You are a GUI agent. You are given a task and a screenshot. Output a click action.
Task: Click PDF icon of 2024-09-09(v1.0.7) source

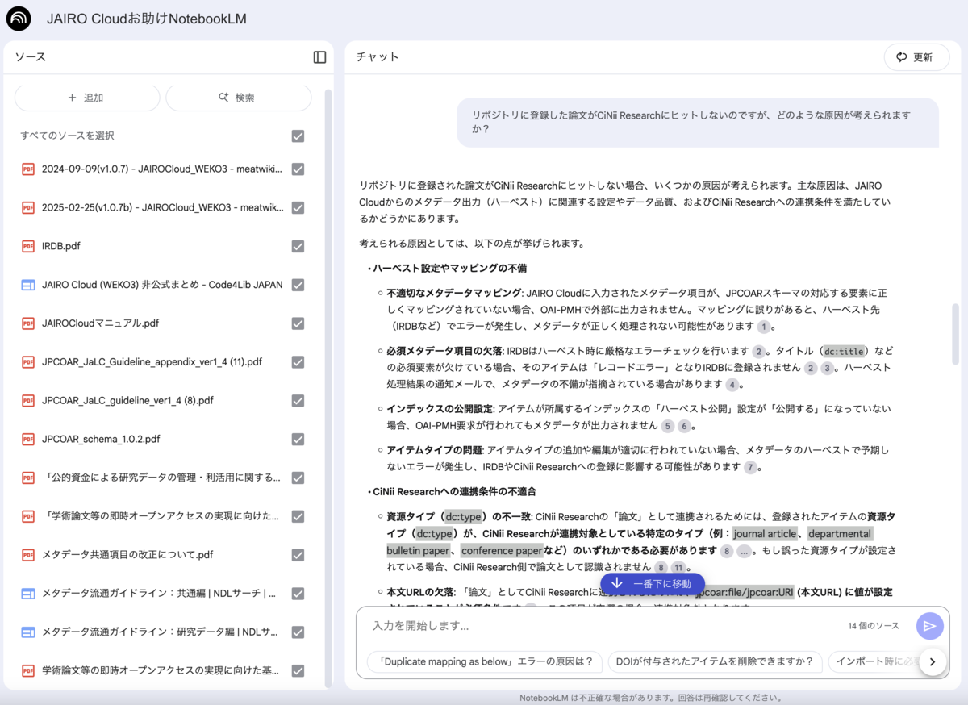pos(28,169)
